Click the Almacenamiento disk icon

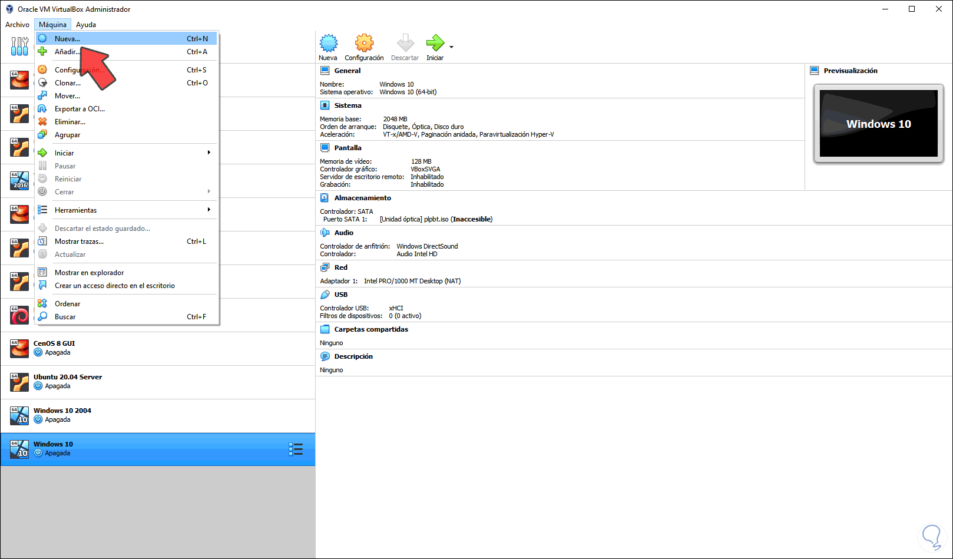[x=325, y=198]
